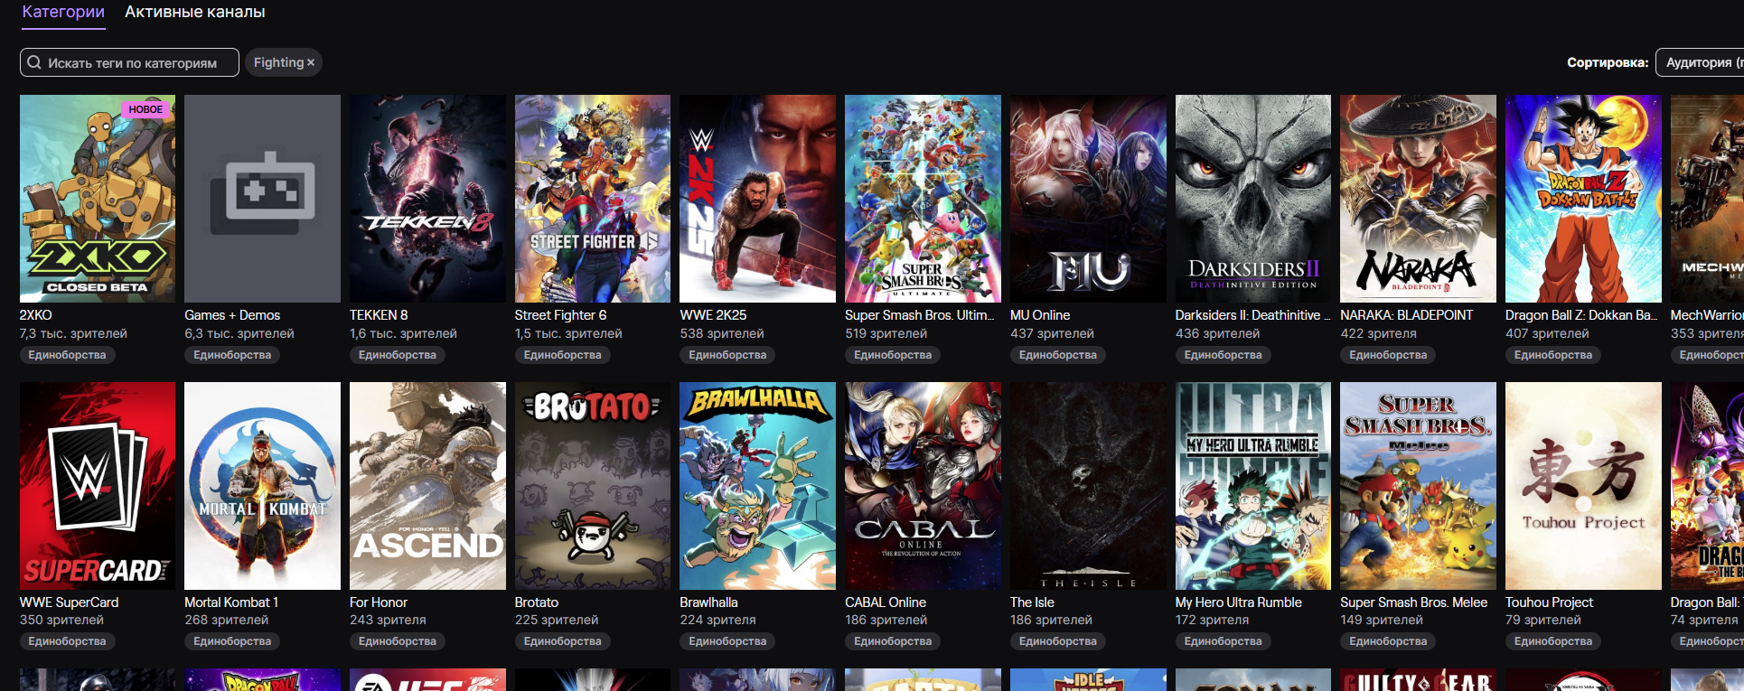Switch to the 'Категории' tab
Screen dimensions: 1744x691
point(63,13)
